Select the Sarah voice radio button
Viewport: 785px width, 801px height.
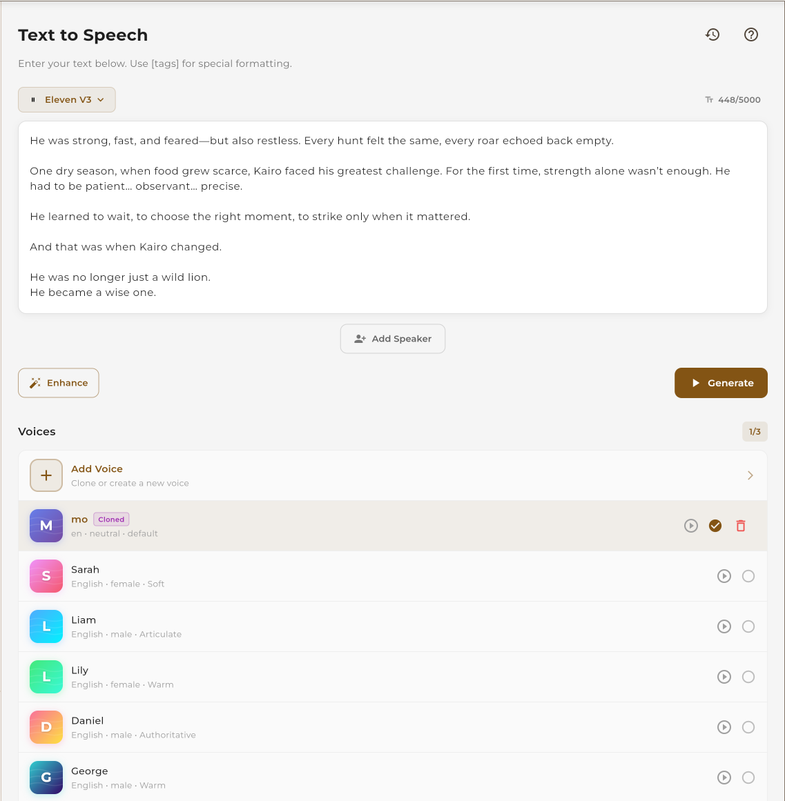click(x=748, y=575)
